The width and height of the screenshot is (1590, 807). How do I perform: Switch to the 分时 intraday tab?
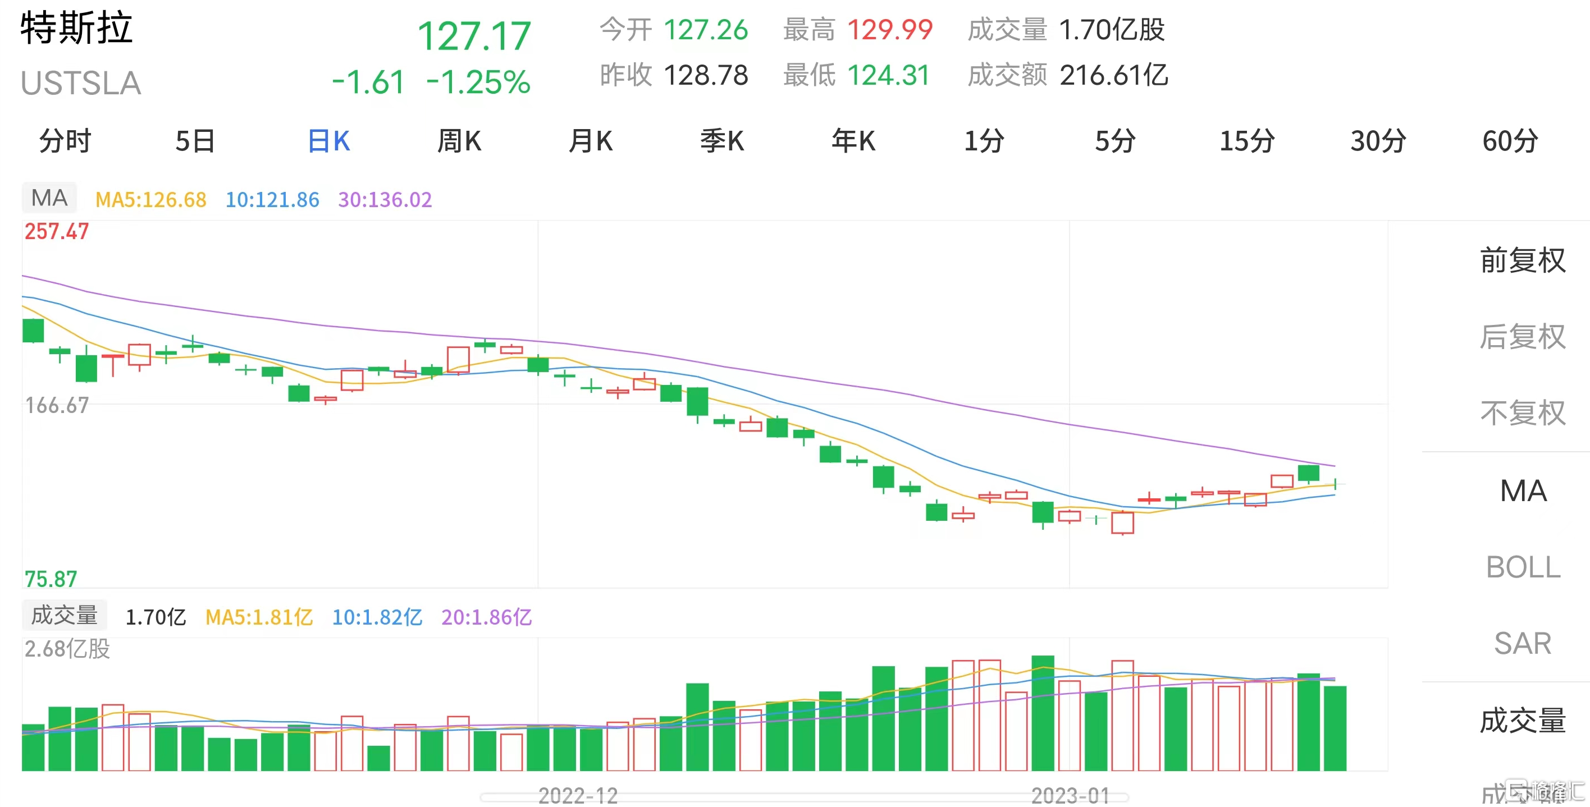pyautogui.click(x=66, y=141)
